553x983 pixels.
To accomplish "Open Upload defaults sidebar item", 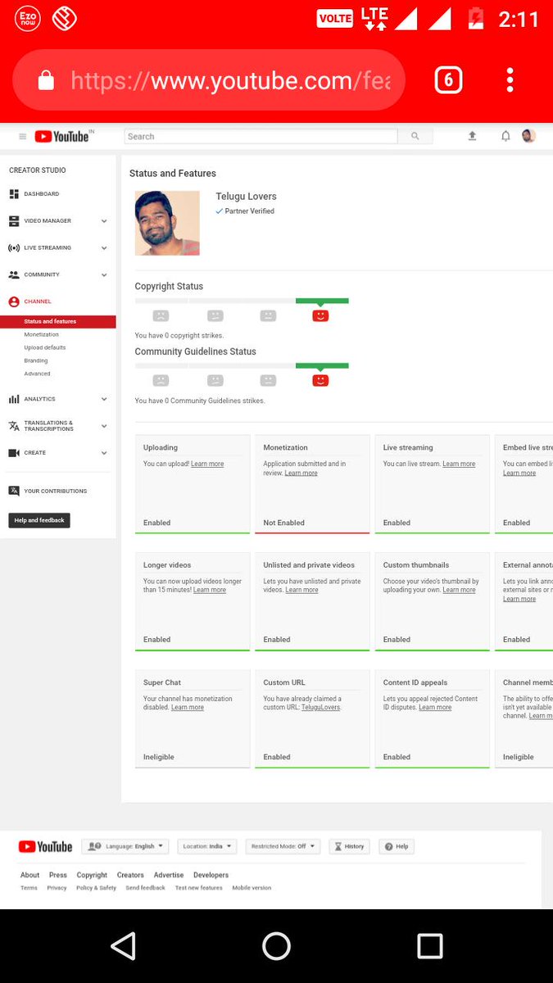I will click(45, 347).
